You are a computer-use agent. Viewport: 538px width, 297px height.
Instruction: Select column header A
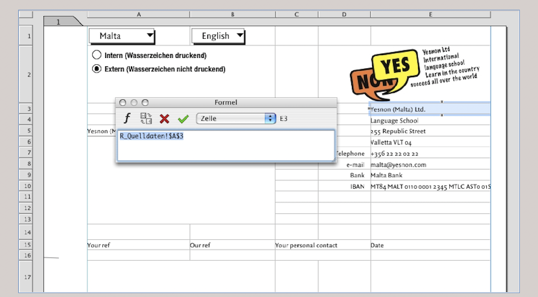(139, 13)
